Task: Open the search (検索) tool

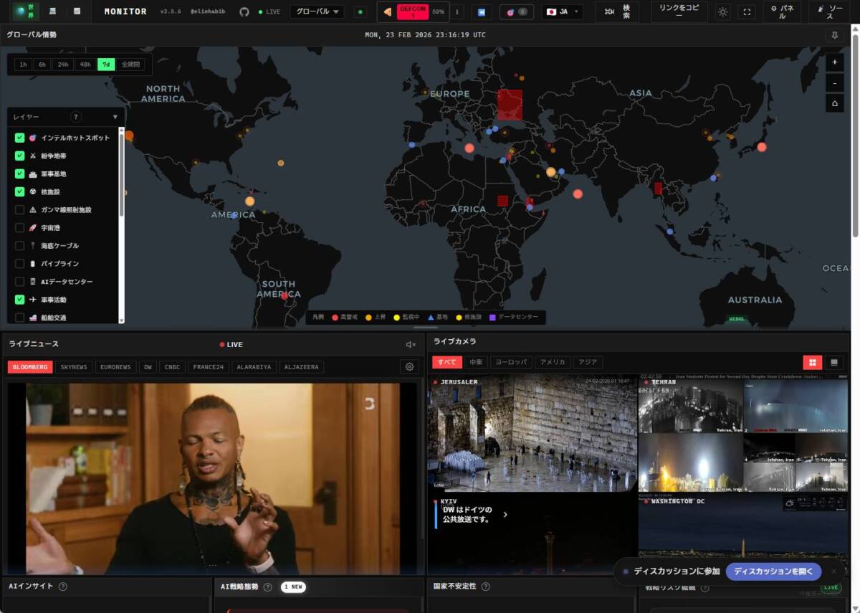Action: (x=617, y=11)
